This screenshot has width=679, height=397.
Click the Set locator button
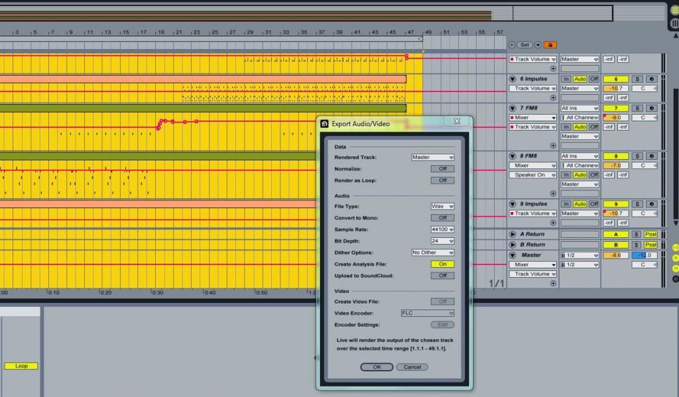(x=525, y=44)
